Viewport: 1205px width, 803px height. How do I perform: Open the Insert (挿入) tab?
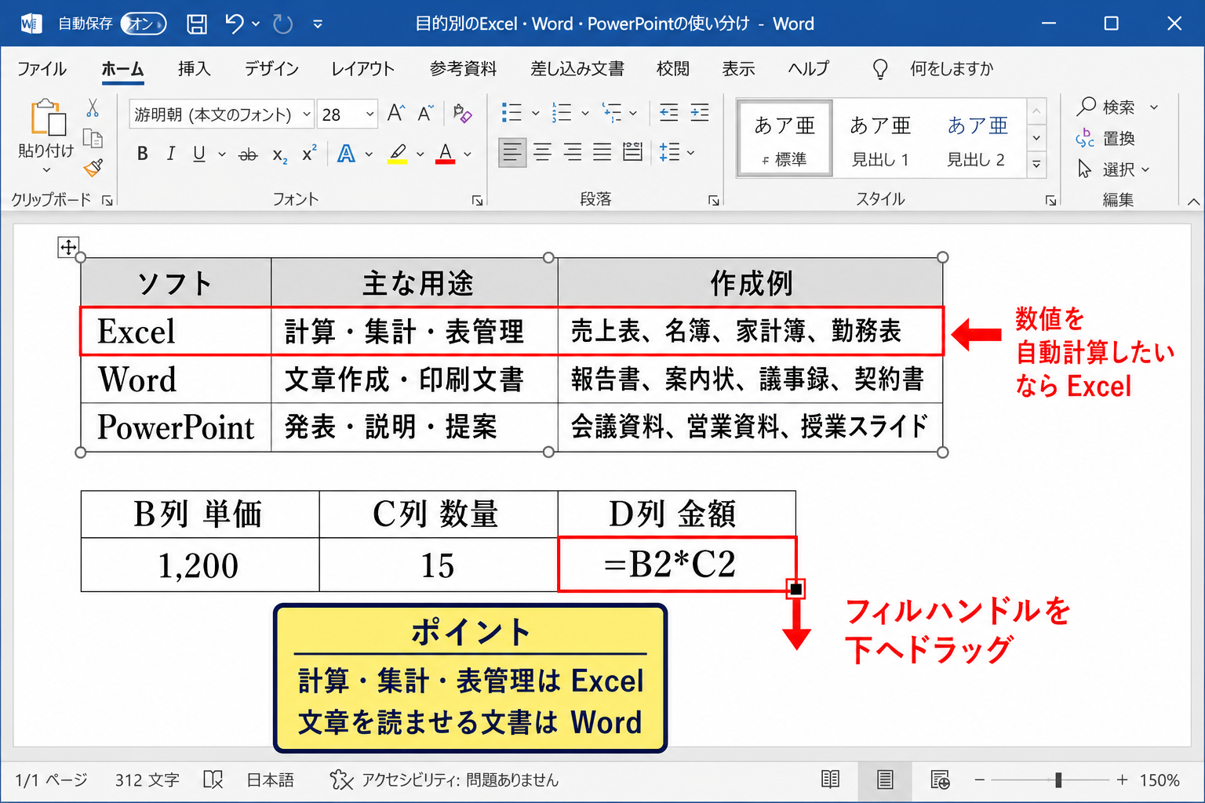(194, 69)
